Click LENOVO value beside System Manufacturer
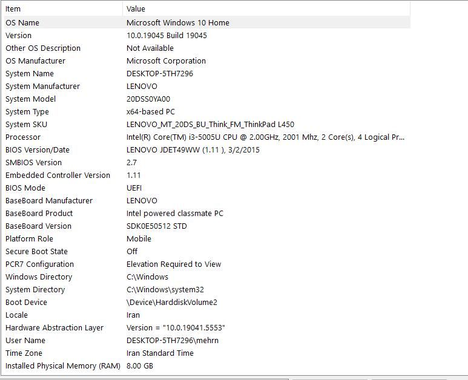Screen dimensions: 468x380 coord(142,86)
